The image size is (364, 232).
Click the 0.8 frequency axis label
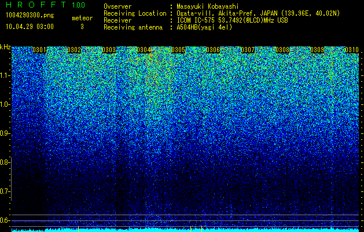[5, 162]
